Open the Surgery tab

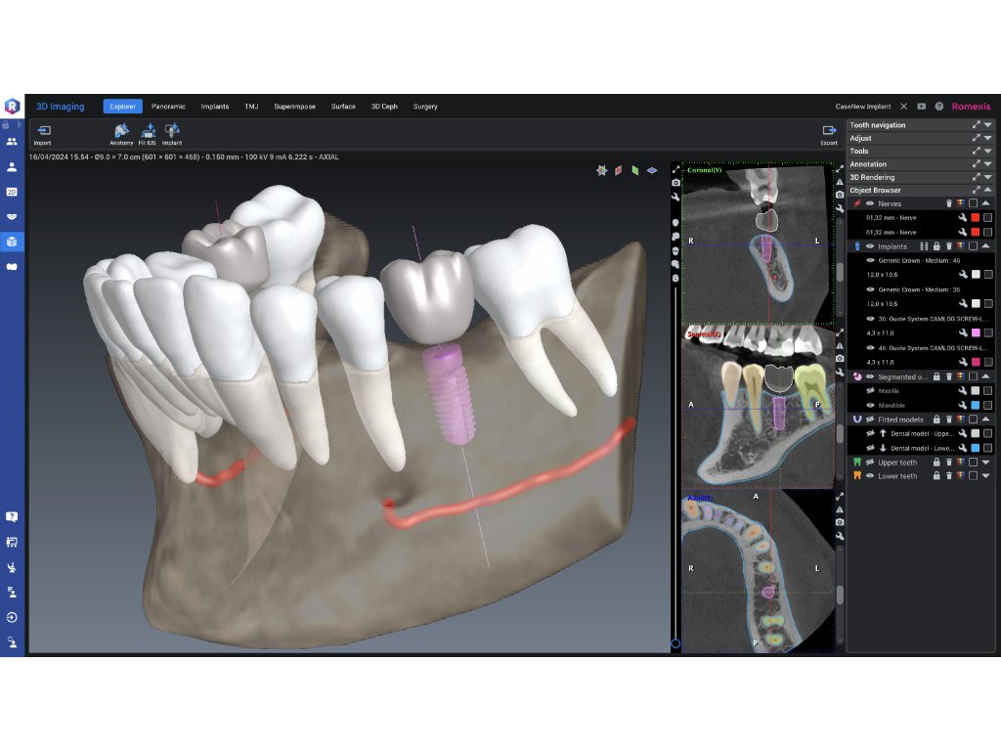[x=425, y=107]
